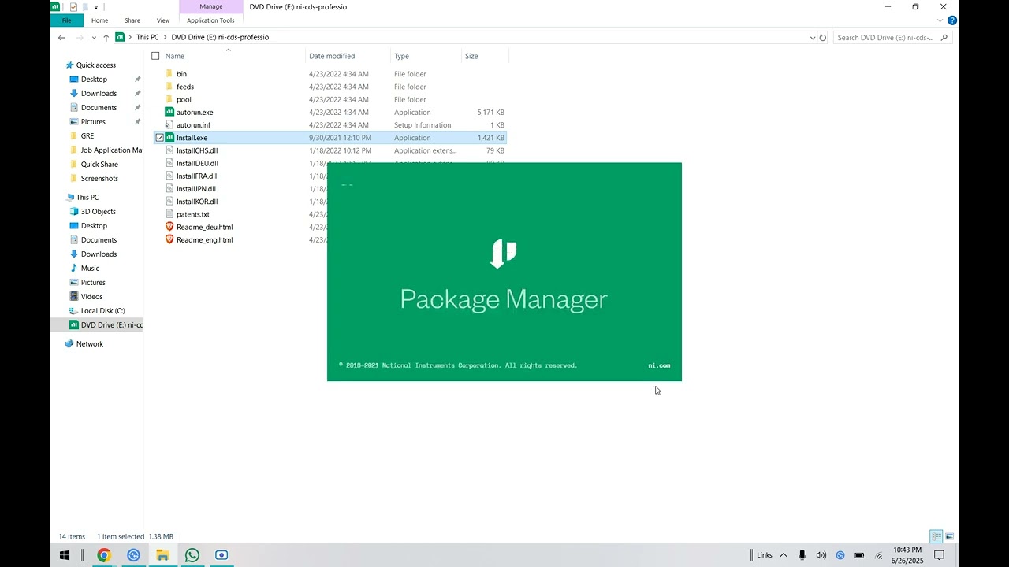Switch to large icons view layout
Viewport: 1009px width, 567px height.
coord(949,536)
